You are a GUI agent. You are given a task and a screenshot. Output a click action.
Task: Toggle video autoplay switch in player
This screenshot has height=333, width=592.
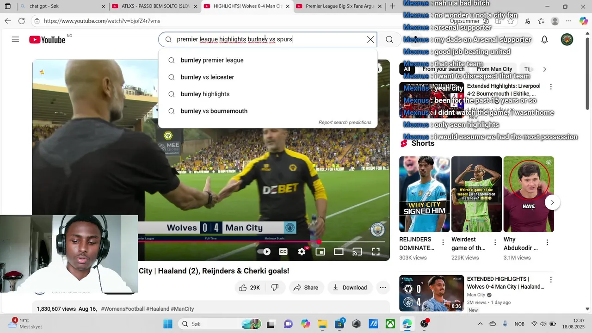tap(264, 252)
